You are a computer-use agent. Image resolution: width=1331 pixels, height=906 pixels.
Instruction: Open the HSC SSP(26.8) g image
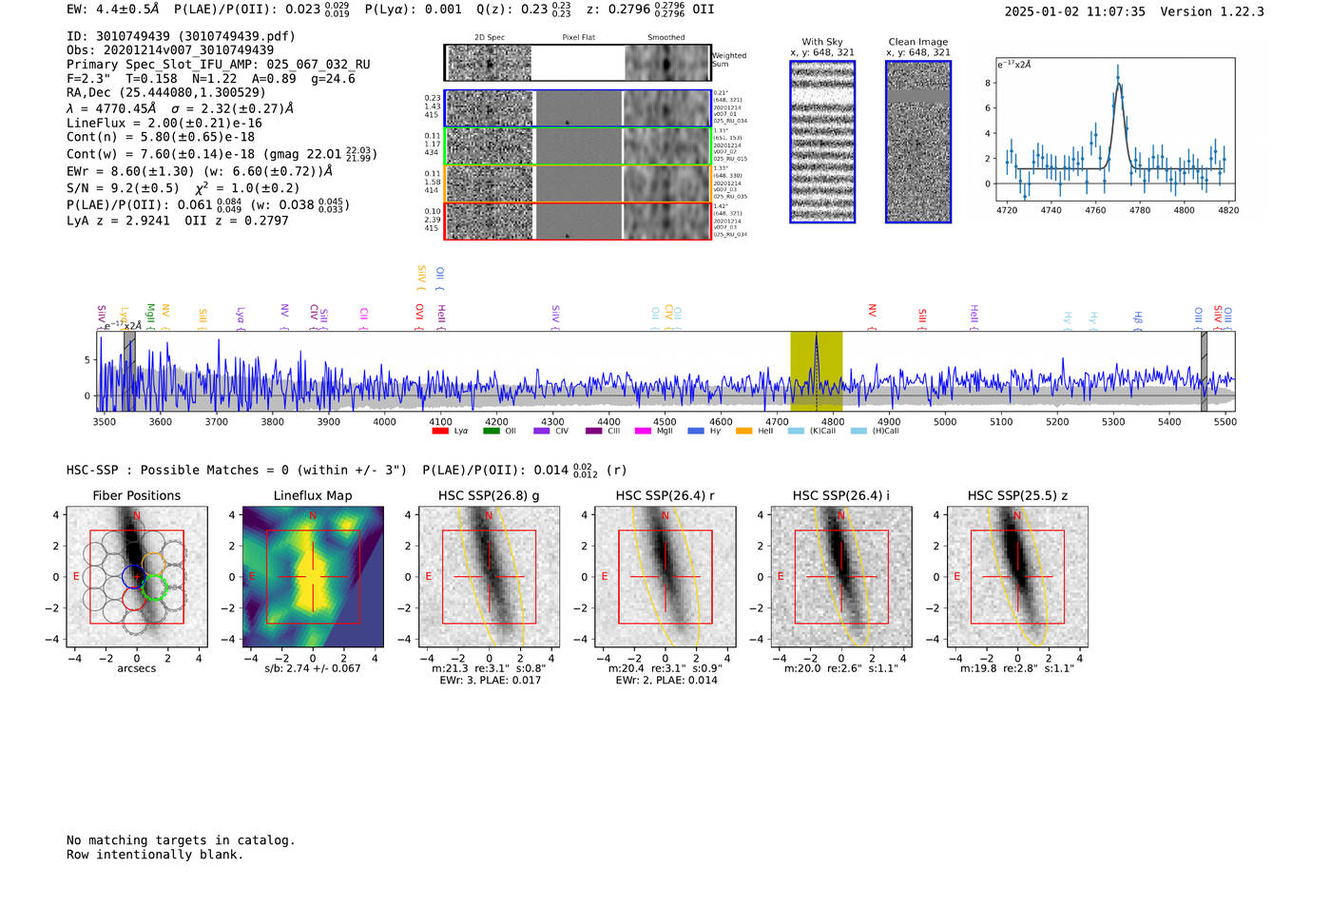coord(489,576)
